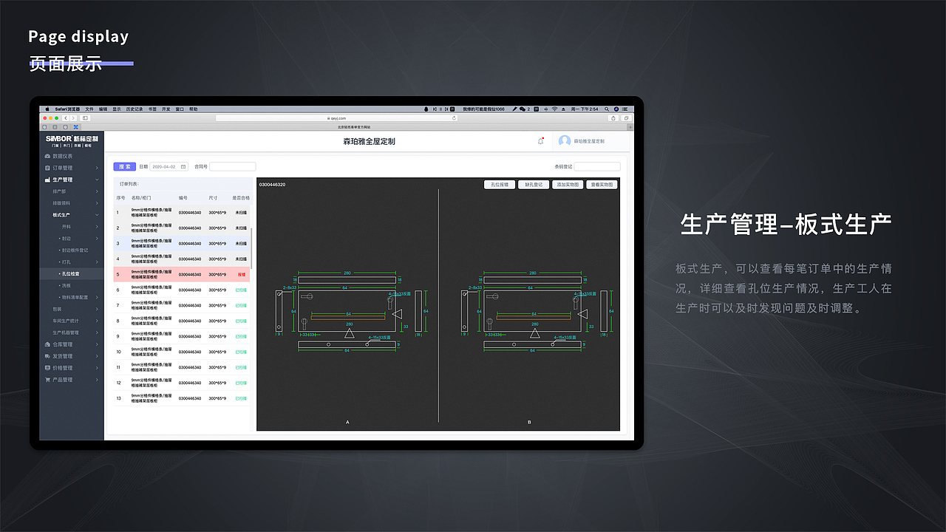Open the calendar icon beside the date field
The width and height of the screenshot is (946, 532).
[x=183, y=166]
